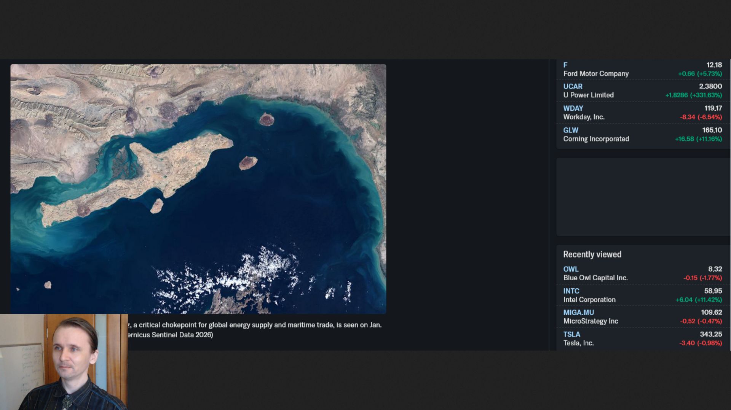Click Corning's change +16.58 (+11.16%)
The height and width of the screenshot is (410, 731).
pos(698,139)
